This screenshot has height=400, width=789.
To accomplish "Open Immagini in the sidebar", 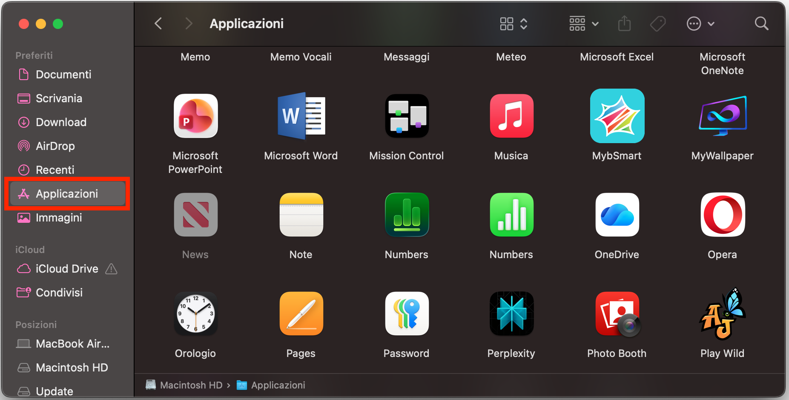I will [x=68, y=218].
